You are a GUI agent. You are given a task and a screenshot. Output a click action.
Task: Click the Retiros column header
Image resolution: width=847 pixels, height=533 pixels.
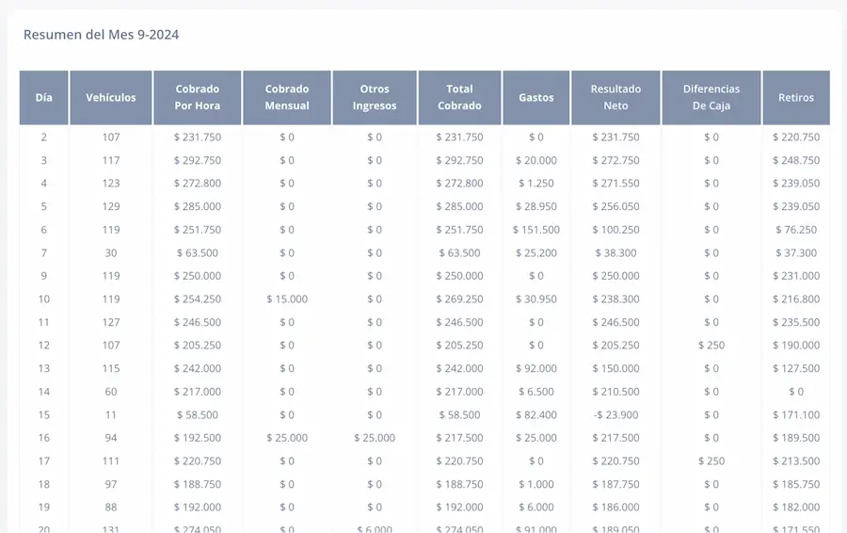tap(796, 97)
